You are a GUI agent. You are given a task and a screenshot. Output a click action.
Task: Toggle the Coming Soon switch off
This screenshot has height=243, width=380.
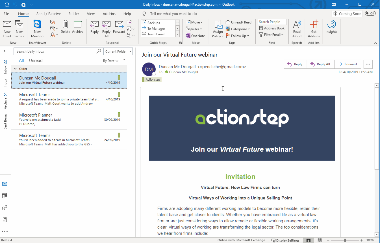coord(370,13)
